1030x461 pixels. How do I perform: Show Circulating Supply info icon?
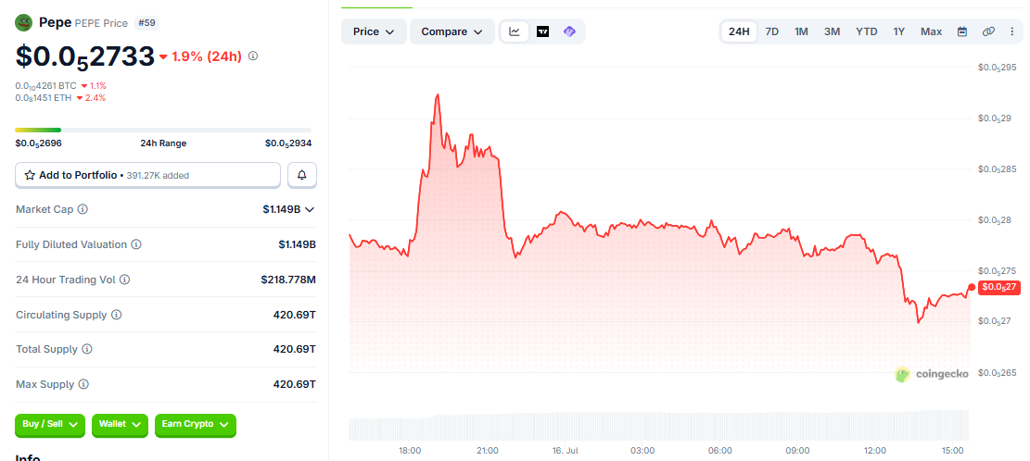point(116,315)
